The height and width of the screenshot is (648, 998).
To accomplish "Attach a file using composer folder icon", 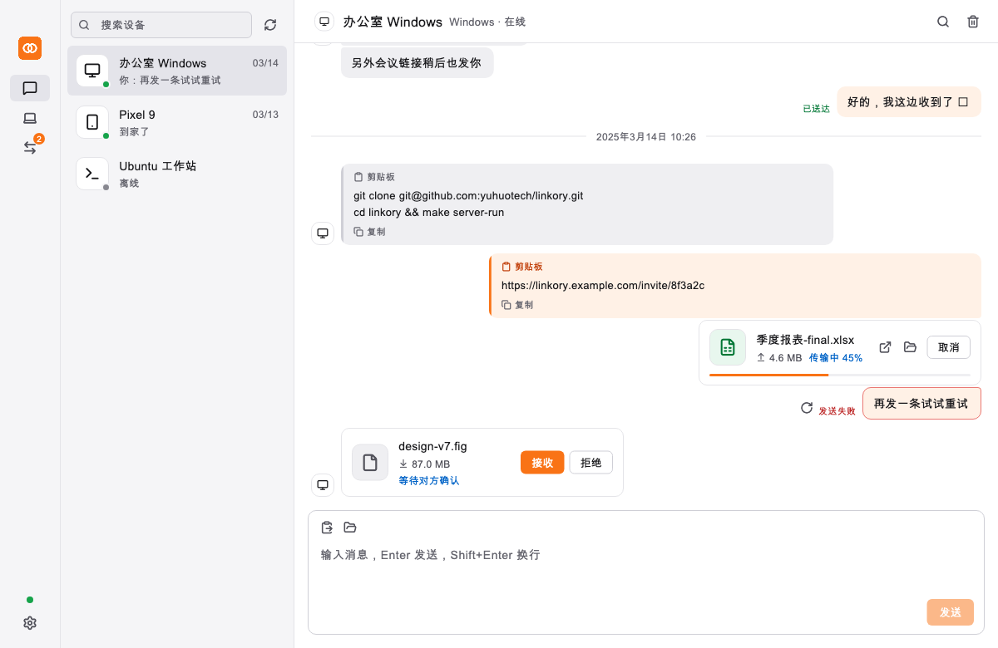I will (x=350, y=528).
